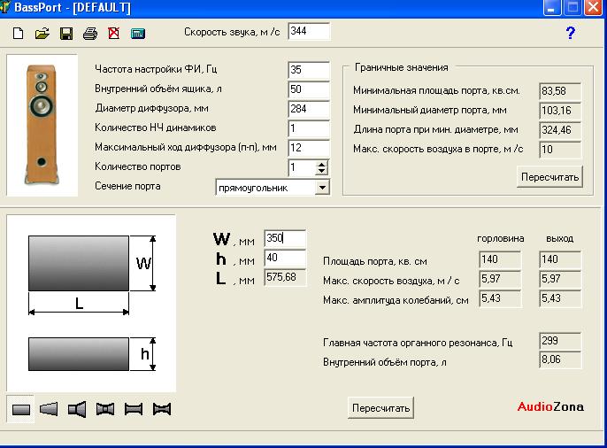Choose the last hourglass port shape icon

(x=161, y=409)
